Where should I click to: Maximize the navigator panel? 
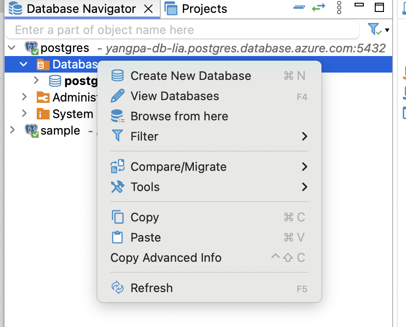click(379, 7)
